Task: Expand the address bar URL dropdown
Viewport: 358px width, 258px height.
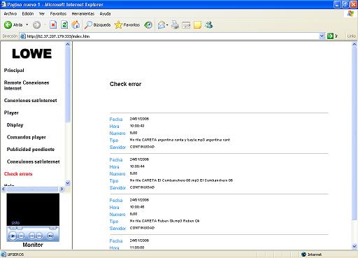Action: 322,36
